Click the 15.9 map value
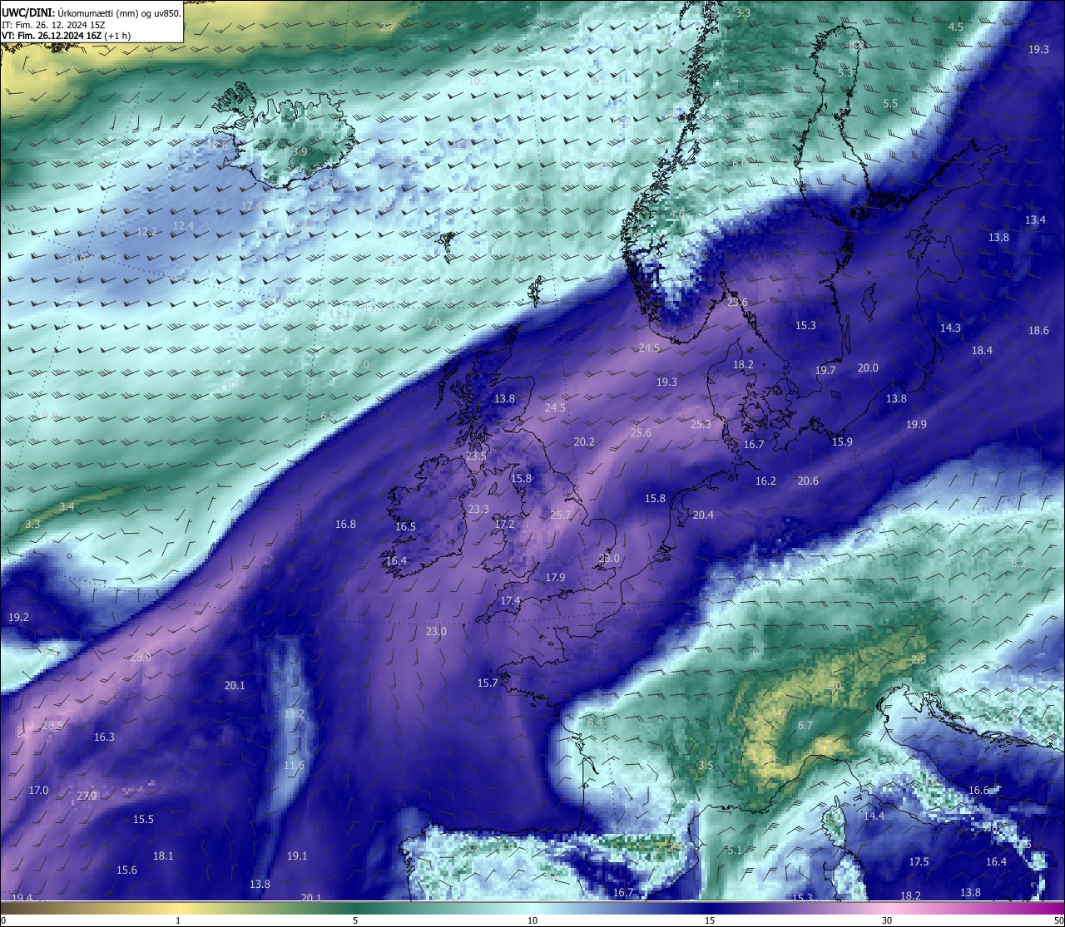 (x=842, y=441)
